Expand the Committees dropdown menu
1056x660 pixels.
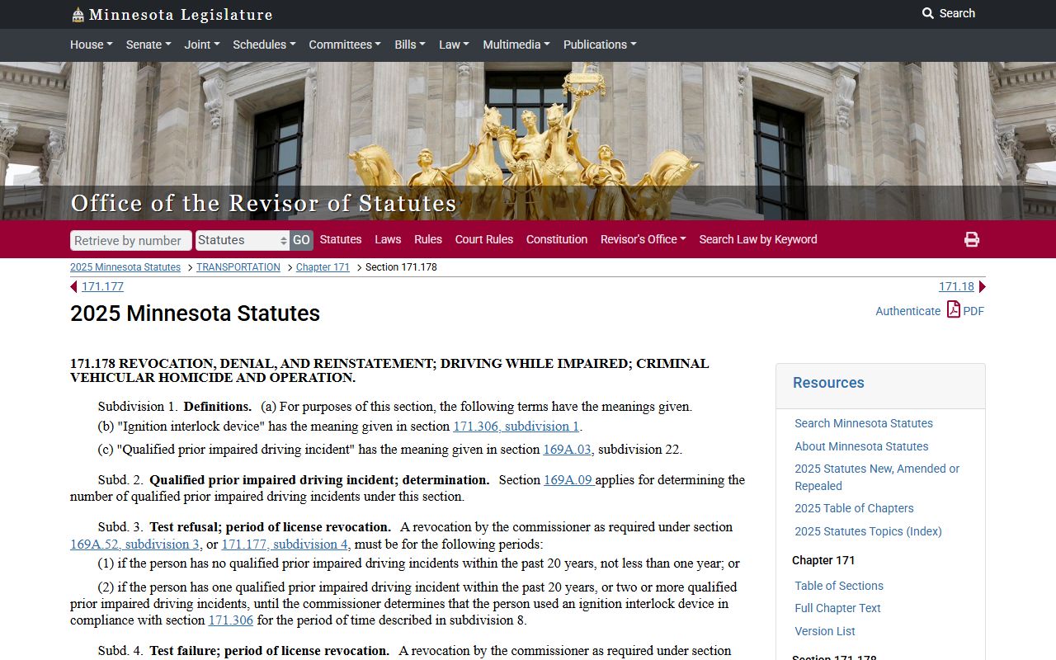coord(345,45)
